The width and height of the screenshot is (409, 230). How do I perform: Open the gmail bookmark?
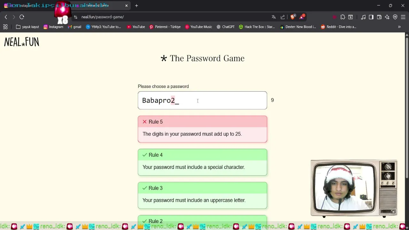click(x=74, y=27)
